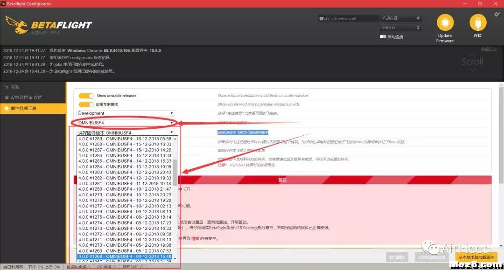Select firmware 4.0.0 #1278 10-12-2018 19:28
The height and width of the screenshot is (270, 504).
point(125,201)
